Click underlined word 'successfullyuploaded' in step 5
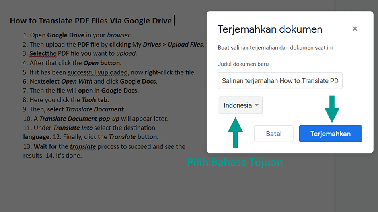The height and width of the screenshot is (212, 378). 97,72
